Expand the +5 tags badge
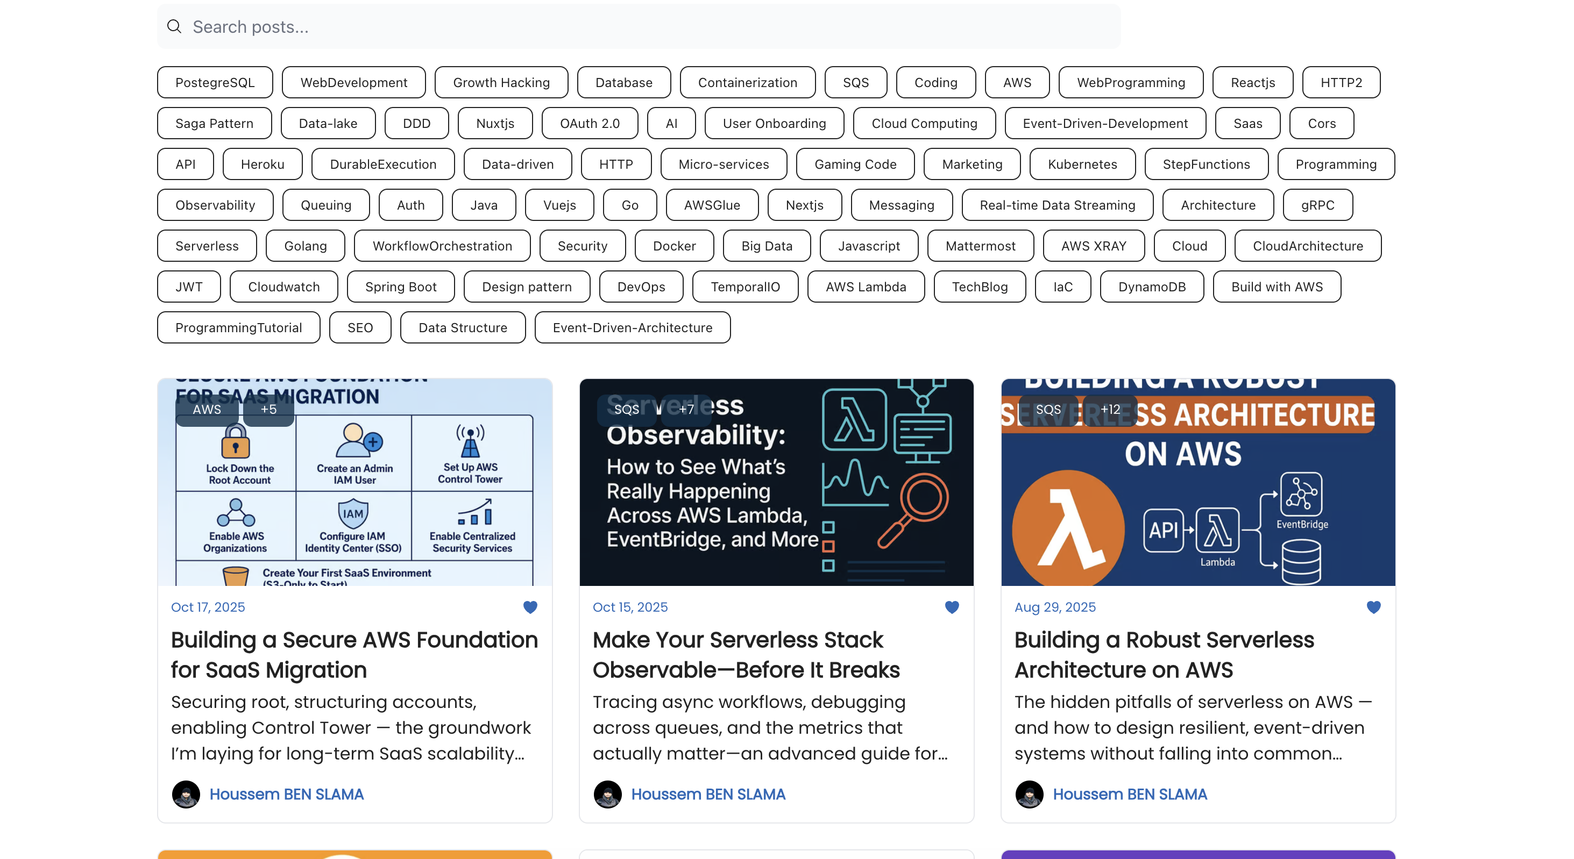Viewport: 1574px width, 859px height. coord(268,409)
